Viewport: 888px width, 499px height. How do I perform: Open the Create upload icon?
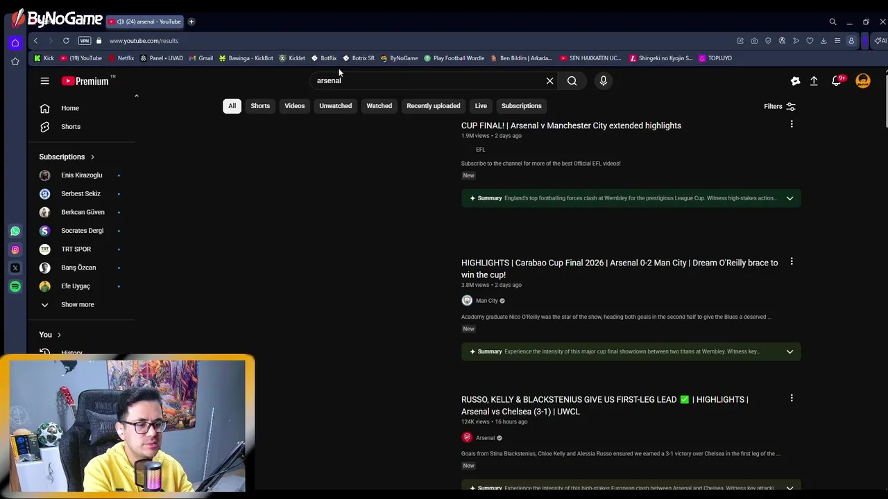pos(814,81)
